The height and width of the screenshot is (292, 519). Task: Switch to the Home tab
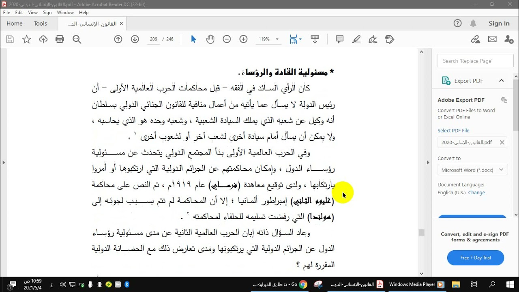pyautogui.click(x=15, y=24)
